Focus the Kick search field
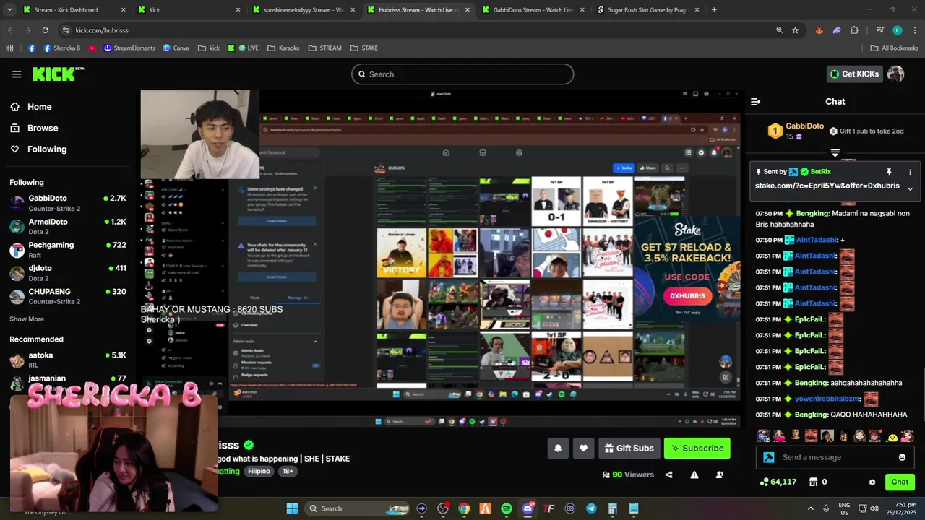This screenshot has height=520, width=925. pos(462,74)
